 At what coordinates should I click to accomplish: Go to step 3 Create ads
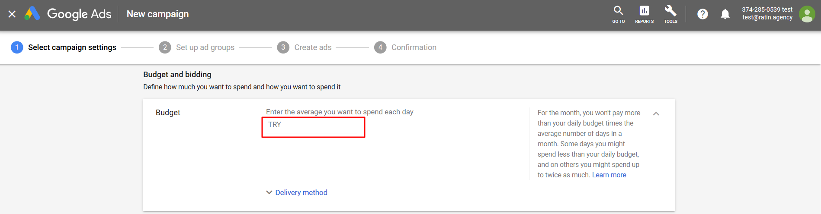[313, 47]
